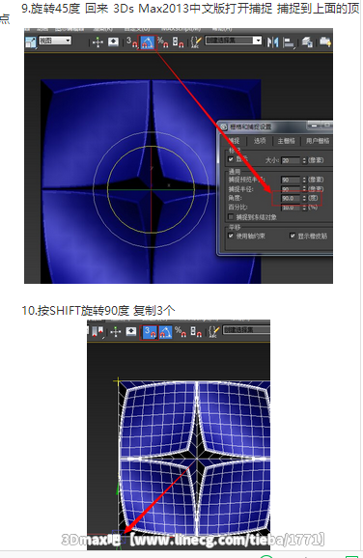The image size is (363, 558).
Task: Toggle Percent Snap in the lower toolbar
Action: point(181,332)
